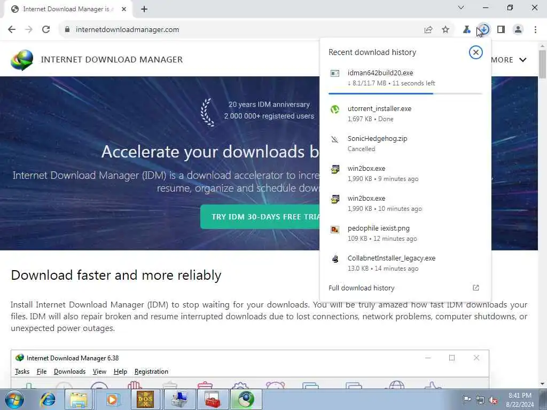This screenshot has width=547, height=410.
Task: Reload the current page
Action: click(46, 30)
